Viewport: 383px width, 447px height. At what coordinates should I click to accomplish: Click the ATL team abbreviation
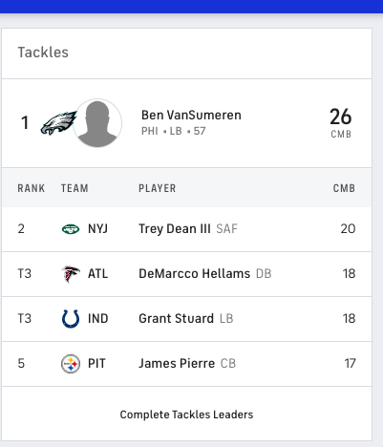click(x=97, y=274)
